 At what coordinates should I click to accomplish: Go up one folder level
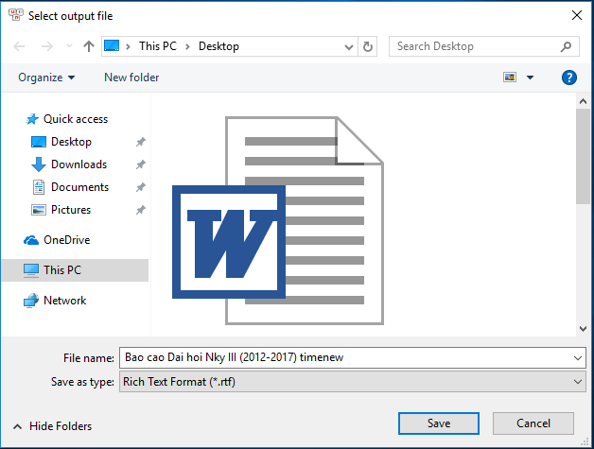pos(89,46)
